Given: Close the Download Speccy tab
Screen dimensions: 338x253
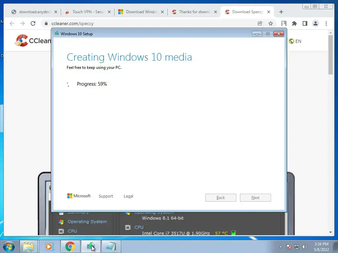Looking at the screenshot, I should 269,12.
